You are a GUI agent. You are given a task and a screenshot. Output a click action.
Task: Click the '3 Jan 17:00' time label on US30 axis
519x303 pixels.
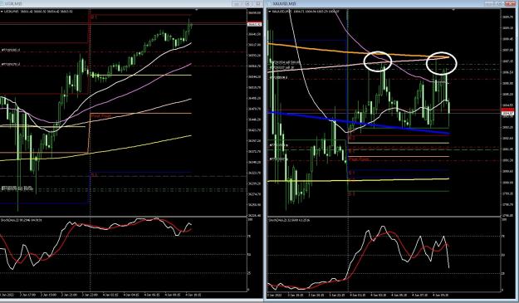28,295
